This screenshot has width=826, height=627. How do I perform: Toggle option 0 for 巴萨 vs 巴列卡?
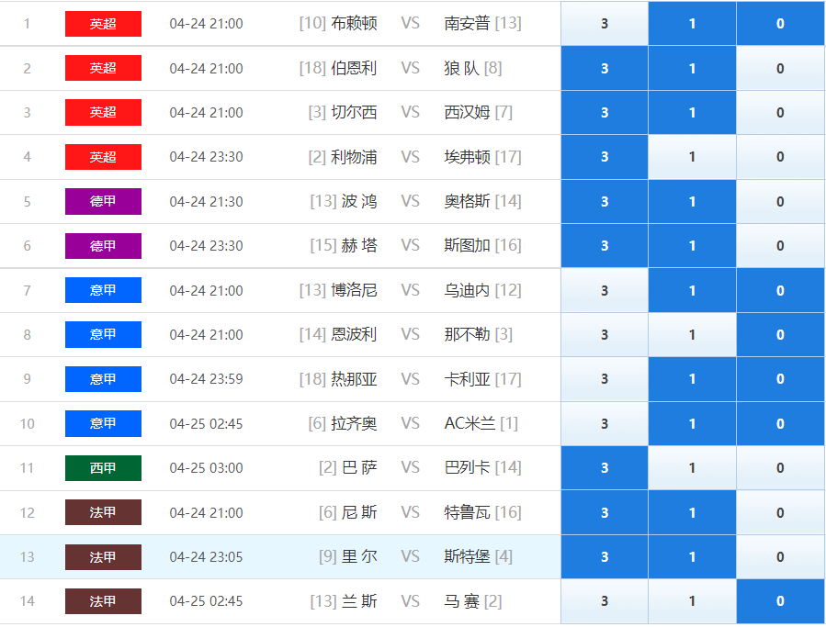[780, 468]
